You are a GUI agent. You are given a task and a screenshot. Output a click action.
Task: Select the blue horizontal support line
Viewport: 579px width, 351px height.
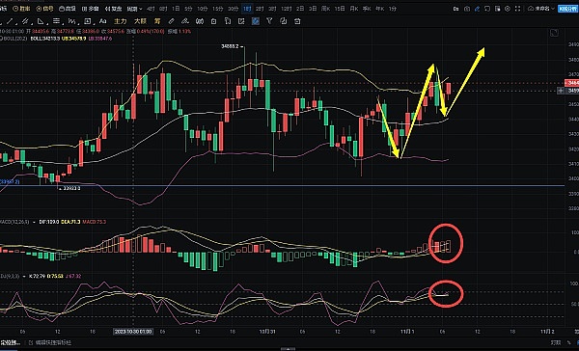tap(282, 186)
